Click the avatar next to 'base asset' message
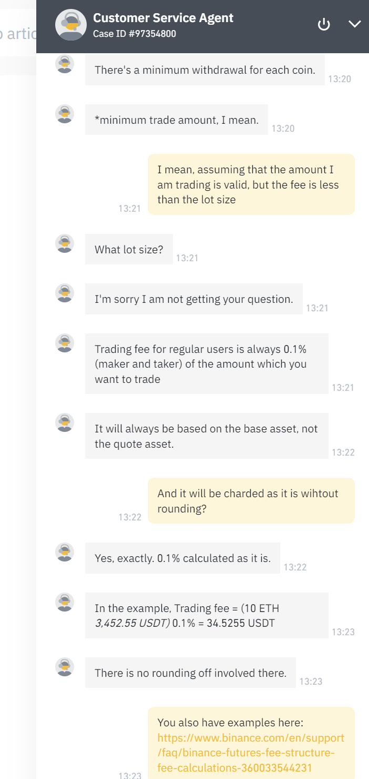369x779 pixels. [64, 422]
